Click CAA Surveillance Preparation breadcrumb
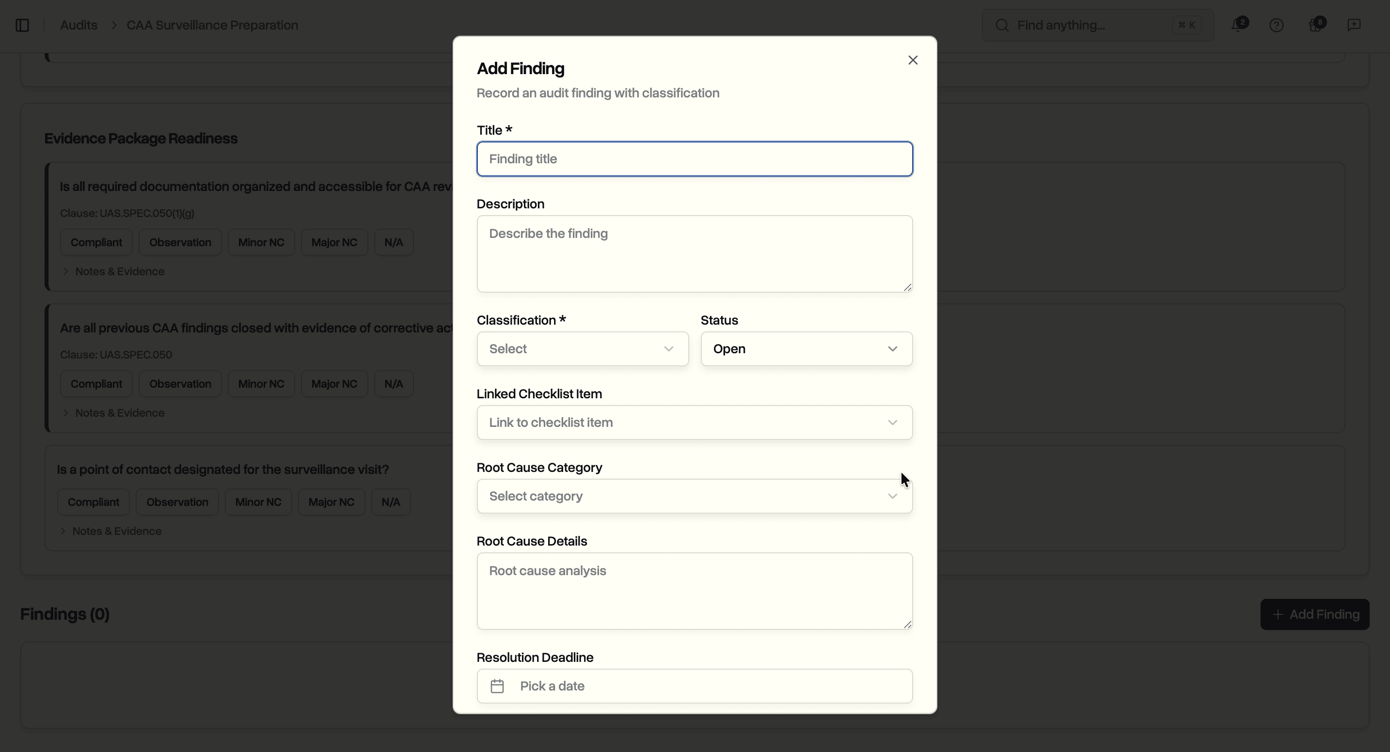 click(x=211, y=25)
